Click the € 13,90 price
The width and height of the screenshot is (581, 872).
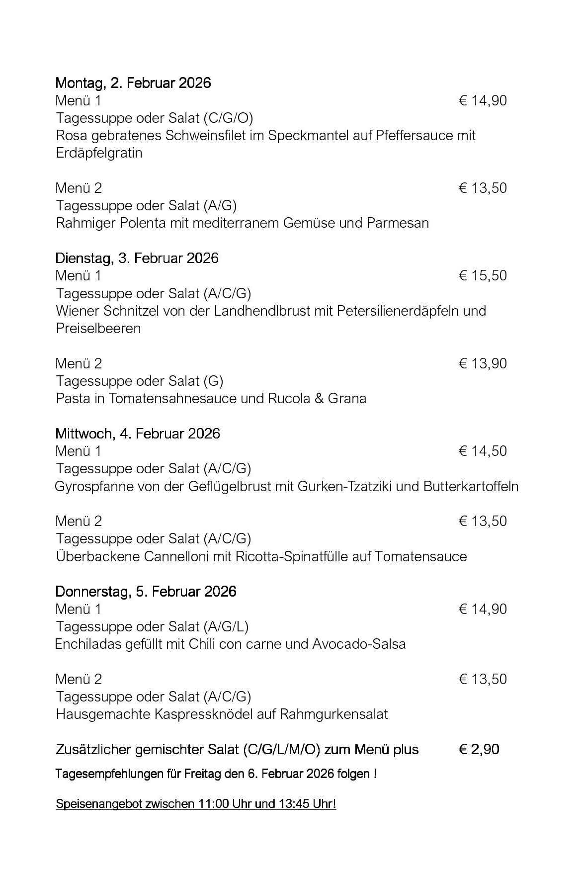(x=483, y=363)
